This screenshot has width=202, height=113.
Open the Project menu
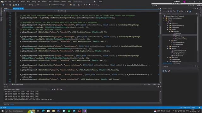pyautogui.click(x=23, y=2)
